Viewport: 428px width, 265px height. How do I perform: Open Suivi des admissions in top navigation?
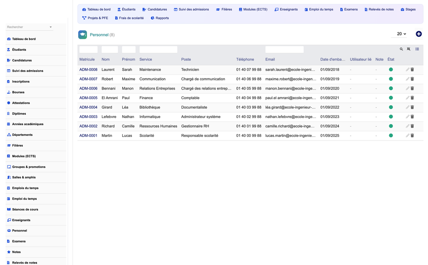(191, 9)
